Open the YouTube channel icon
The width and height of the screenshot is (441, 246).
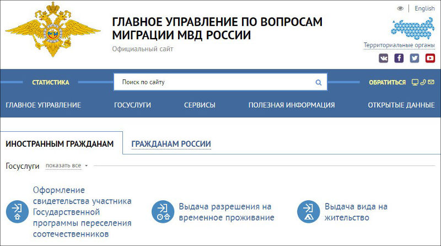pyautogui.click(x=430, y=58)
